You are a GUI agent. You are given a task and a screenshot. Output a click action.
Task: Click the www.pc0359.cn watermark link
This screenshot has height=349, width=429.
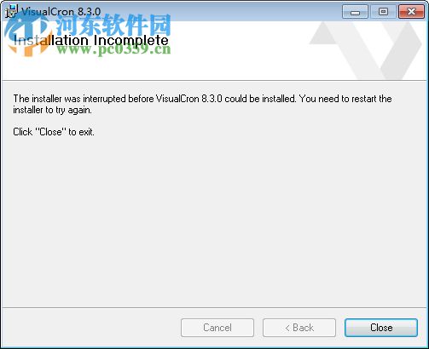113,49
